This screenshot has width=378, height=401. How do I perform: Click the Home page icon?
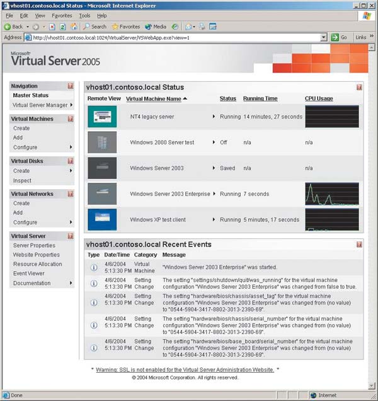(x=74, y=26)
